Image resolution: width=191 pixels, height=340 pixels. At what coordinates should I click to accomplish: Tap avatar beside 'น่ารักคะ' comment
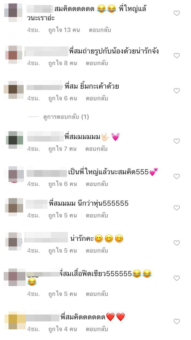click(x=14, y=241)
